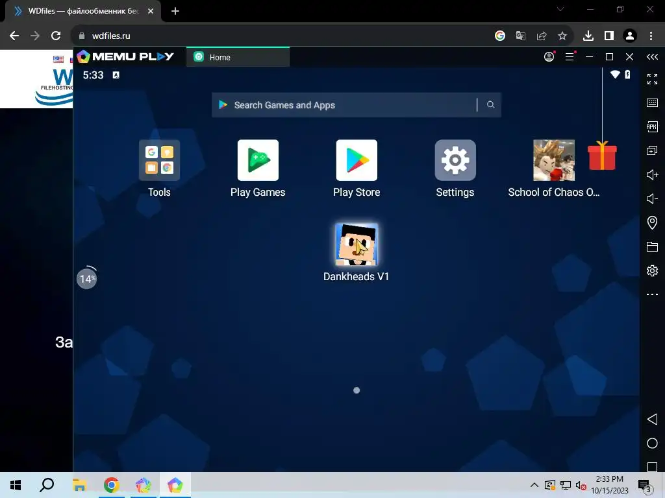Open the Windows Start menu
Screen dimensions: 665x498
point(16,485)
